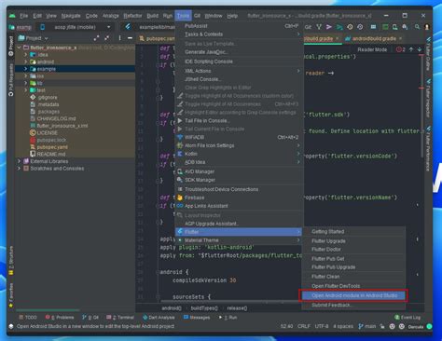Open the Problems tool window
Screen dimensions: 442x341
coord(60,318)
